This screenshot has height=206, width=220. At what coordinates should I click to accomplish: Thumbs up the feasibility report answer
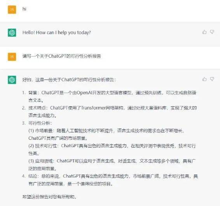(204, 79)
